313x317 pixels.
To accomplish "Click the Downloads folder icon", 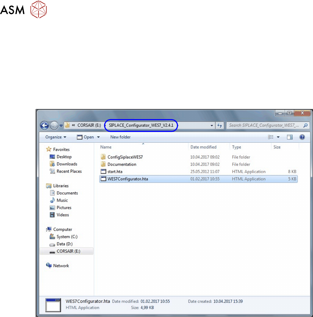I will (x=52, y=164).
